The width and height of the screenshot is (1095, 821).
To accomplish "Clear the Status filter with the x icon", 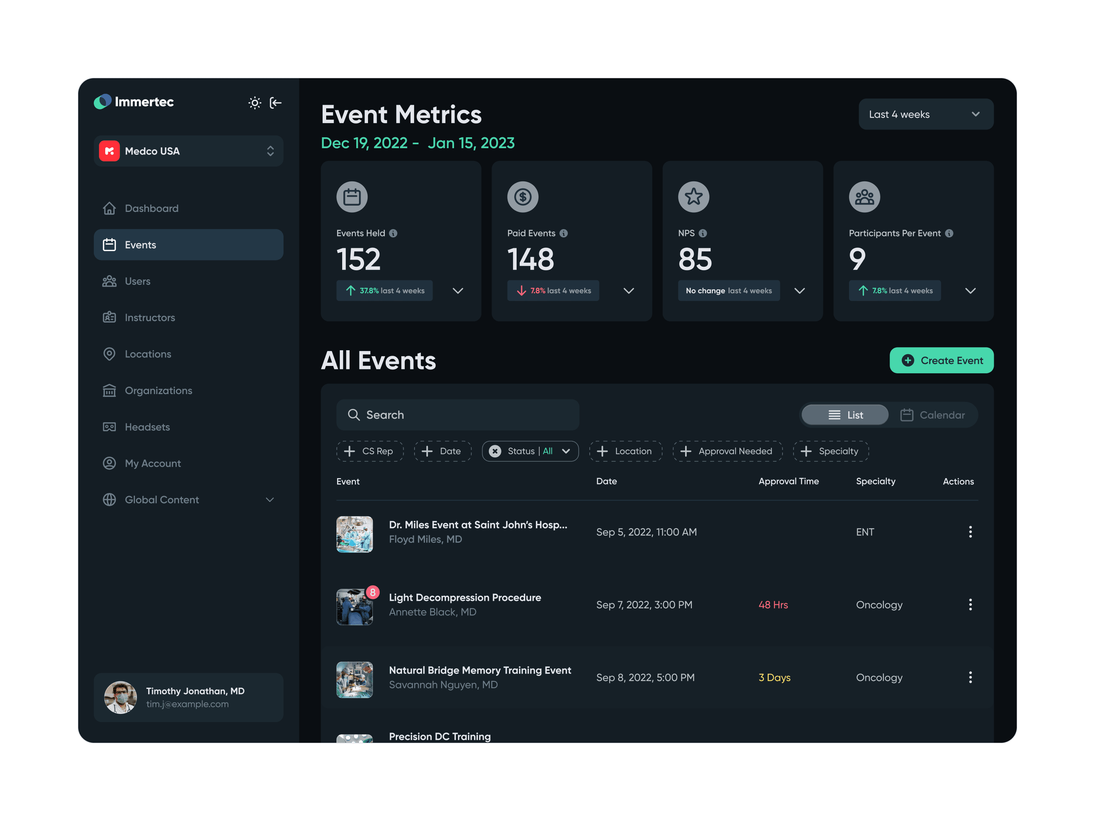I will [x=495, y=451].
